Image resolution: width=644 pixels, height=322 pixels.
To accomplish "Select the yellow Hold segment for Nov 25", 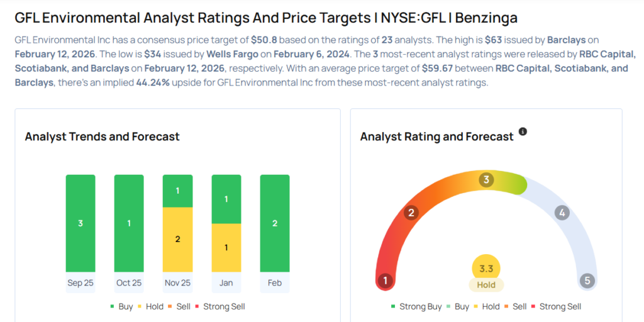I will coord(177,240).
